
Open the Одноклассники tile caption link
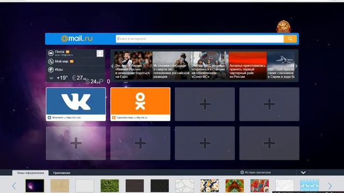(132, 117)
